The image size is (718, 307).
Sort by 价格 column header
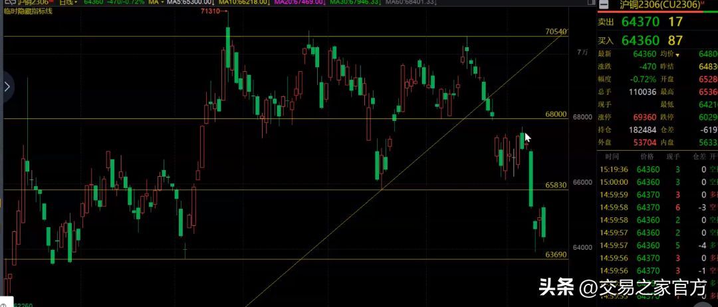pos(646,156)
